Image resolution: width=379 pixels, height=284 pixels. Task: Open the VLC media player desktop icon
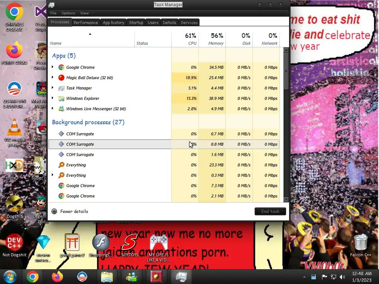pos(14,132)
